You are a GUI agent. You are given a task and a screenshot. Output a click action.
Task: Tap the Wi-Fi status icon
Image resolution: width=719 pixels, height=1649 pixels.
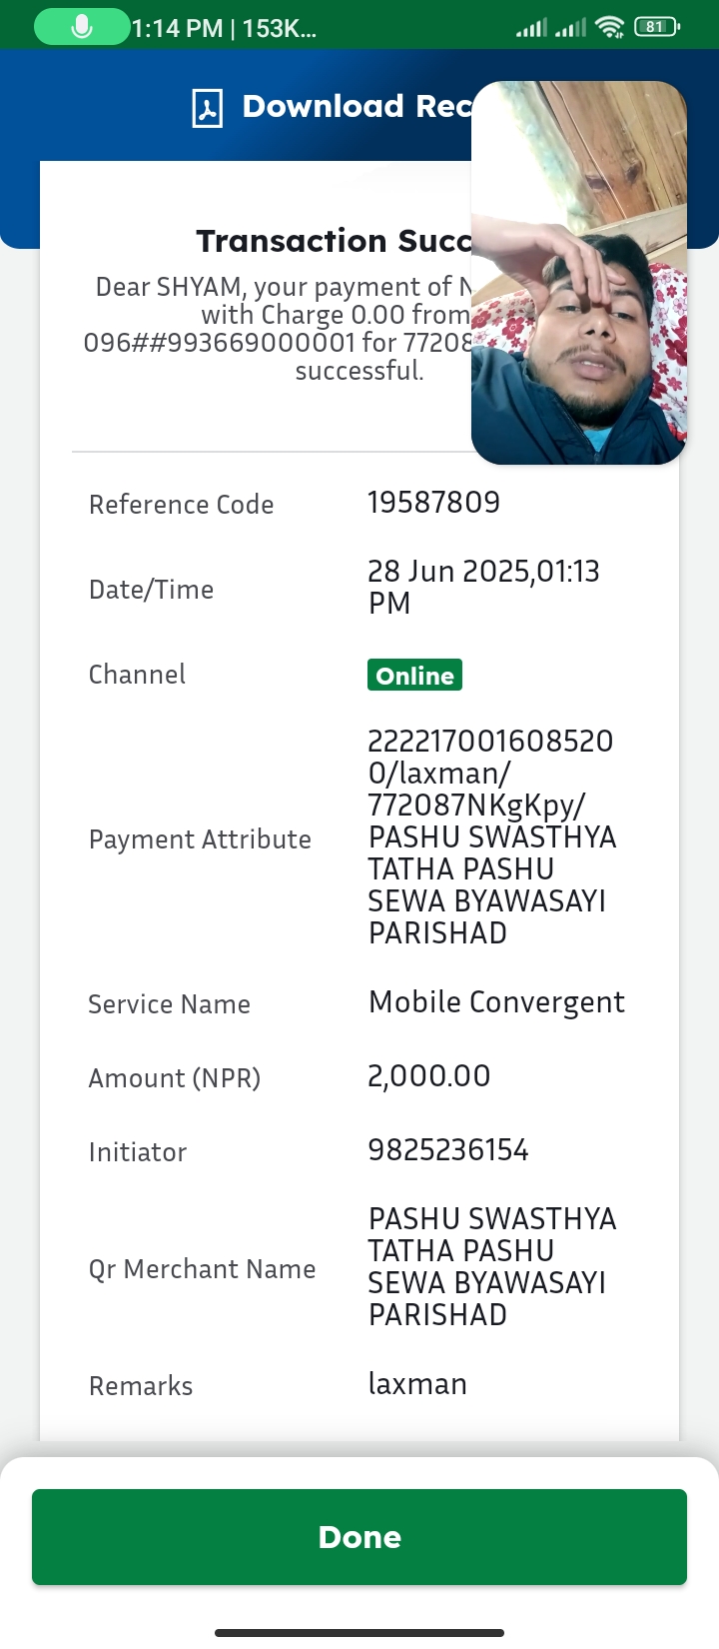click(x=609, y=27)
